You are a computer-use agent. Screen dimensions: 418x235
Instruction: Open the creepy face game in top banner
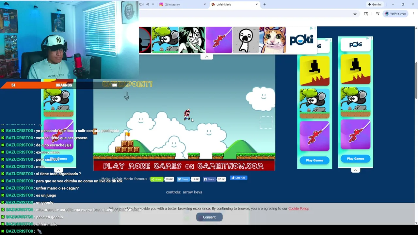tap(192, 40)
